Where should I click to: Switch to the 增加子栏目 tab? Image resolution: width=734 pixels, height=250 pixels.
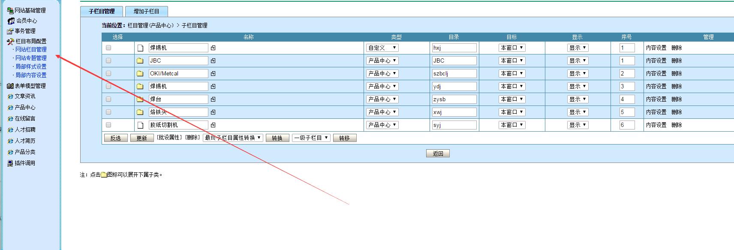click(146, 11)
